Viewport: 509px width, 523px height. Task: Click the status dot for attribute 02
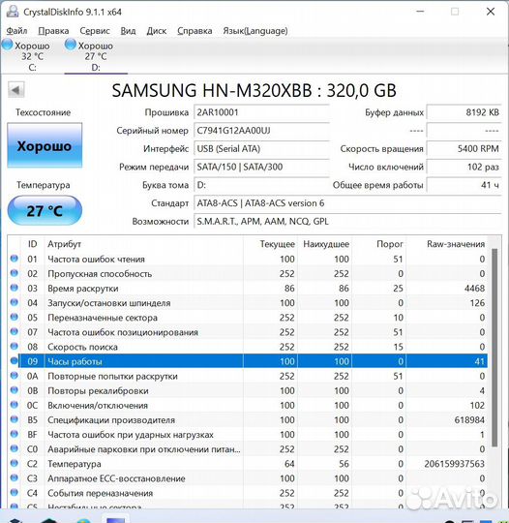tap(14, 273)
